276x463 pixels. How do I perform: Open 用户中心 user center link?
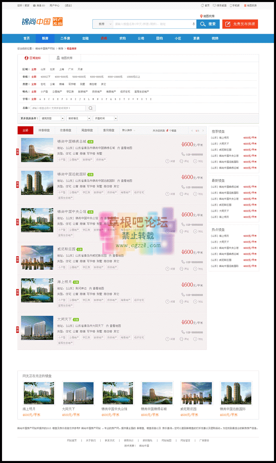[x=54, y=5]
